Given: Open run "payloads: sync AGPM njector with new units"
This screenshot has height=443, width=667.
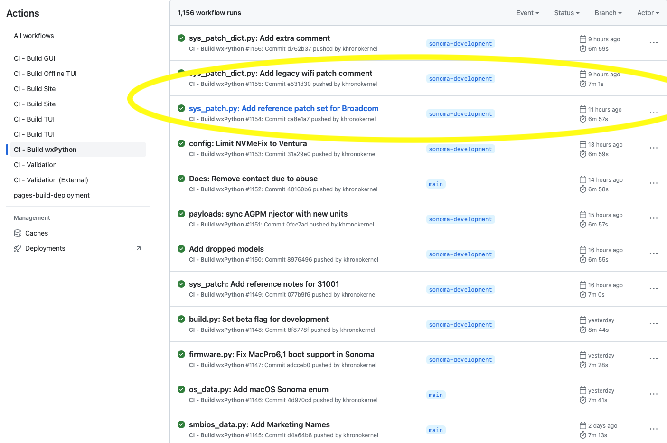Looking at the screenshot, I should point(268,214).
